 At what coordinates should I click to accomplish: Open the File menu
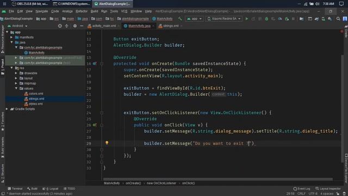[11, 11]
